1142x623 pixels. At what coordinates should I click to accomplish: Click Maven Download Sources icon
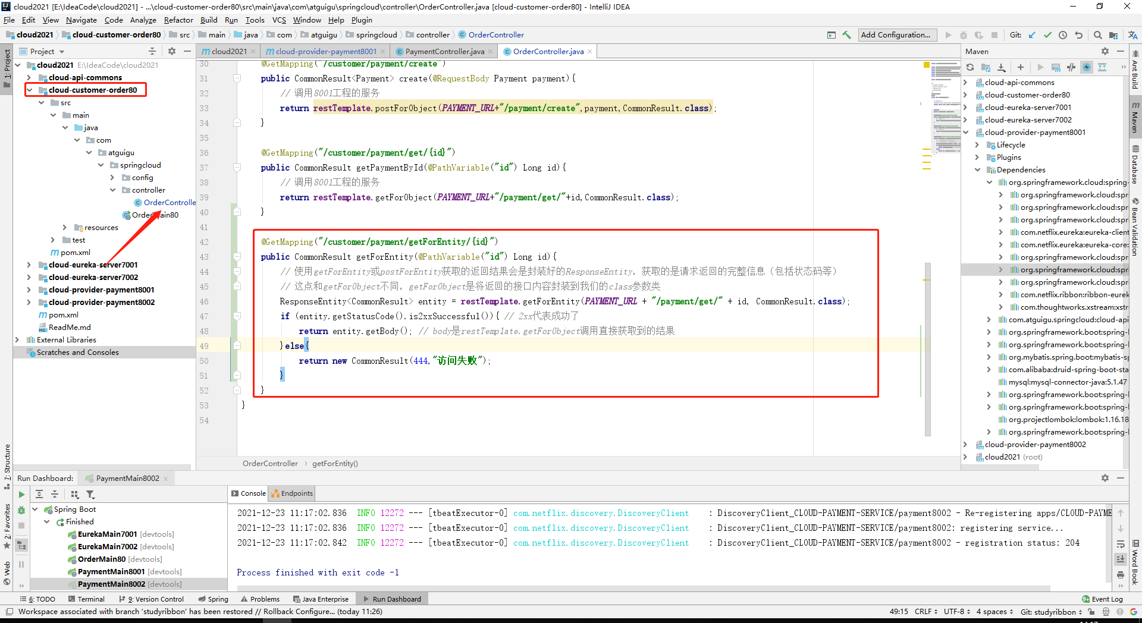pyautogui.click(x=1002, y=67)
